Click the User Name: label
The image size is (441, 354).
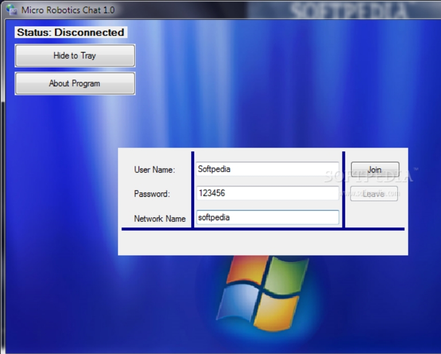point(155,170)
